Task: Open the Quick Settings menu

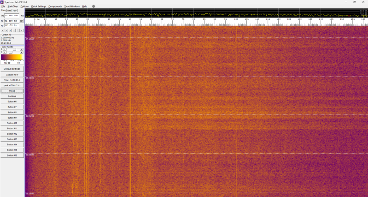Action: coord(39,6)
